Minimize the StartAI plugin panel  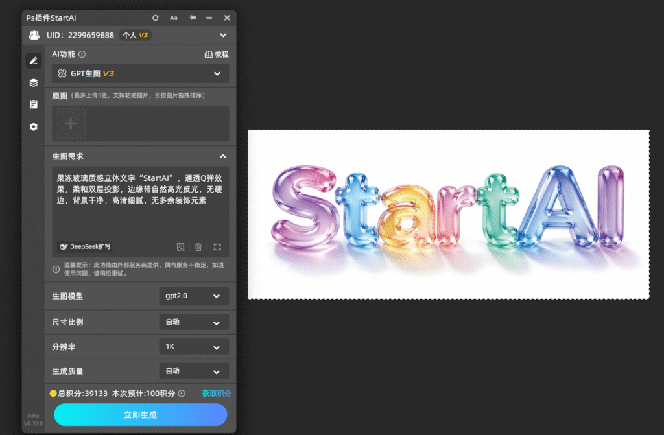pos(209,18)
